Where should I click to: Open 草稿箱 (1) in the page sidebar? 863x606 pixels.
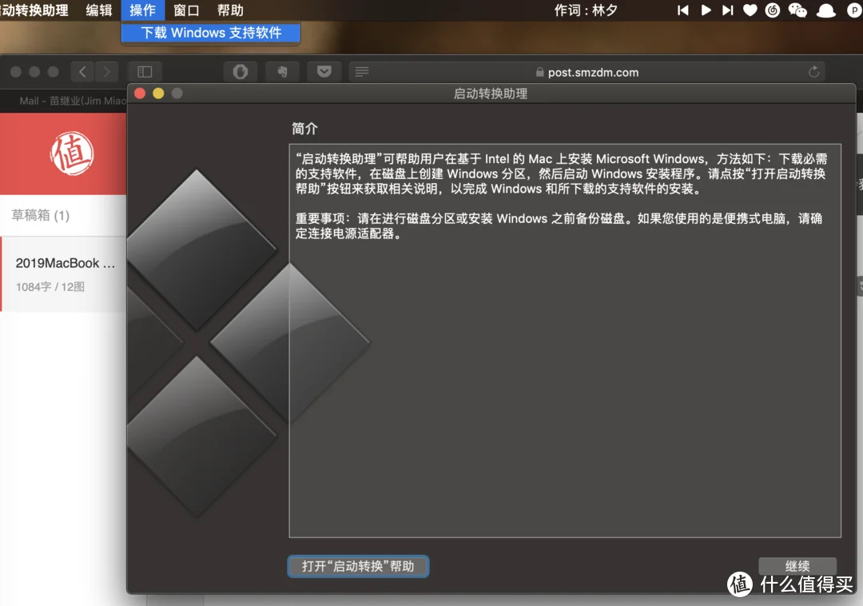[x=41, y=215]
